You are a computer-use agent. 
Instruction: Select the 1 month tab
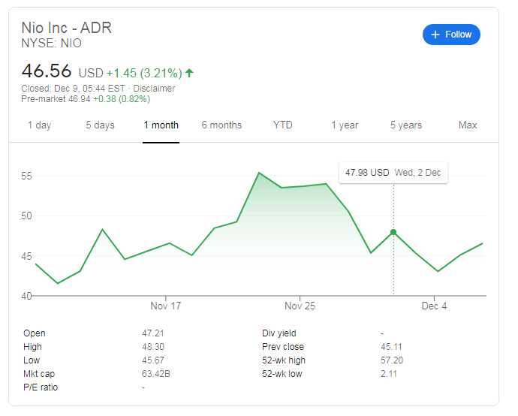click(161, 125)
